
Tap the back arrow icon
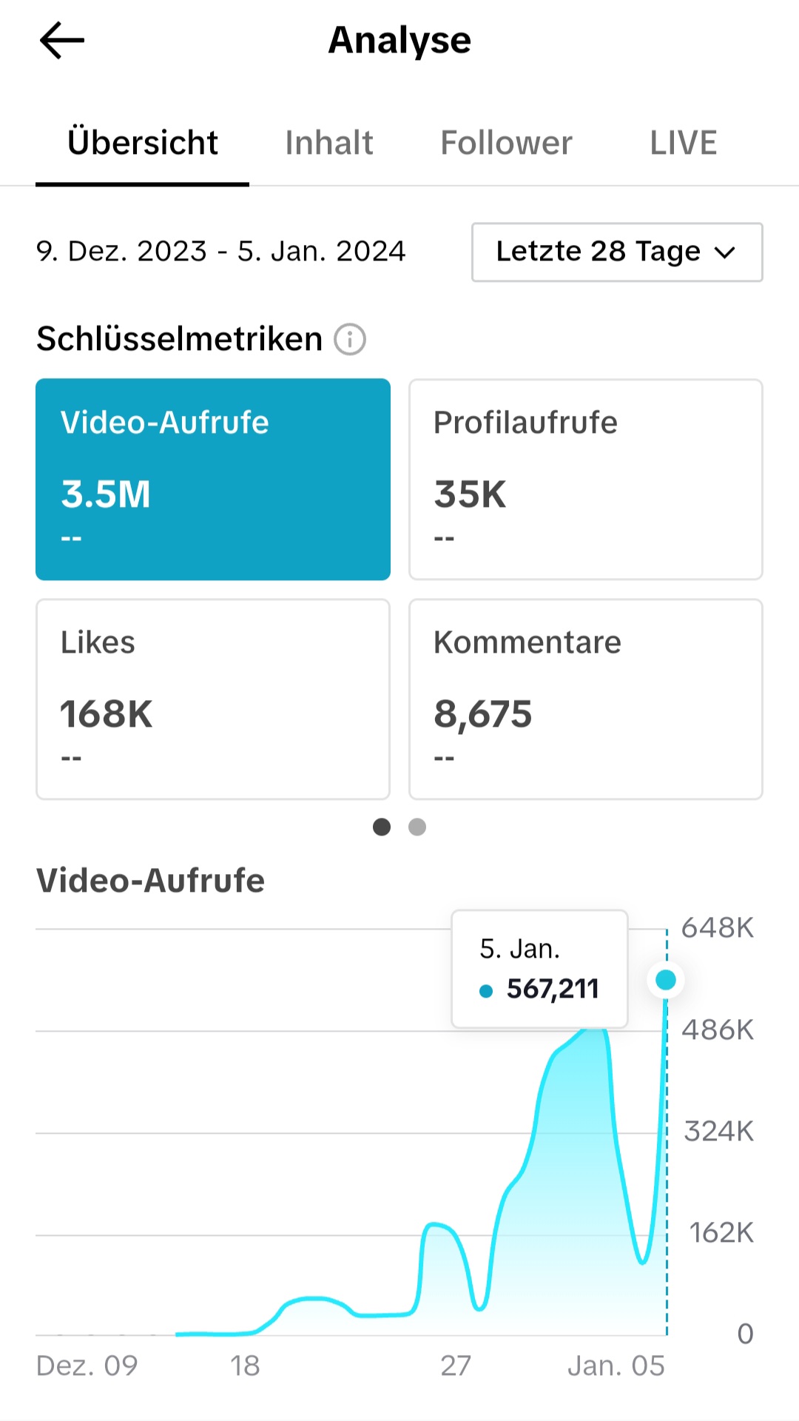tap(62, 40)
